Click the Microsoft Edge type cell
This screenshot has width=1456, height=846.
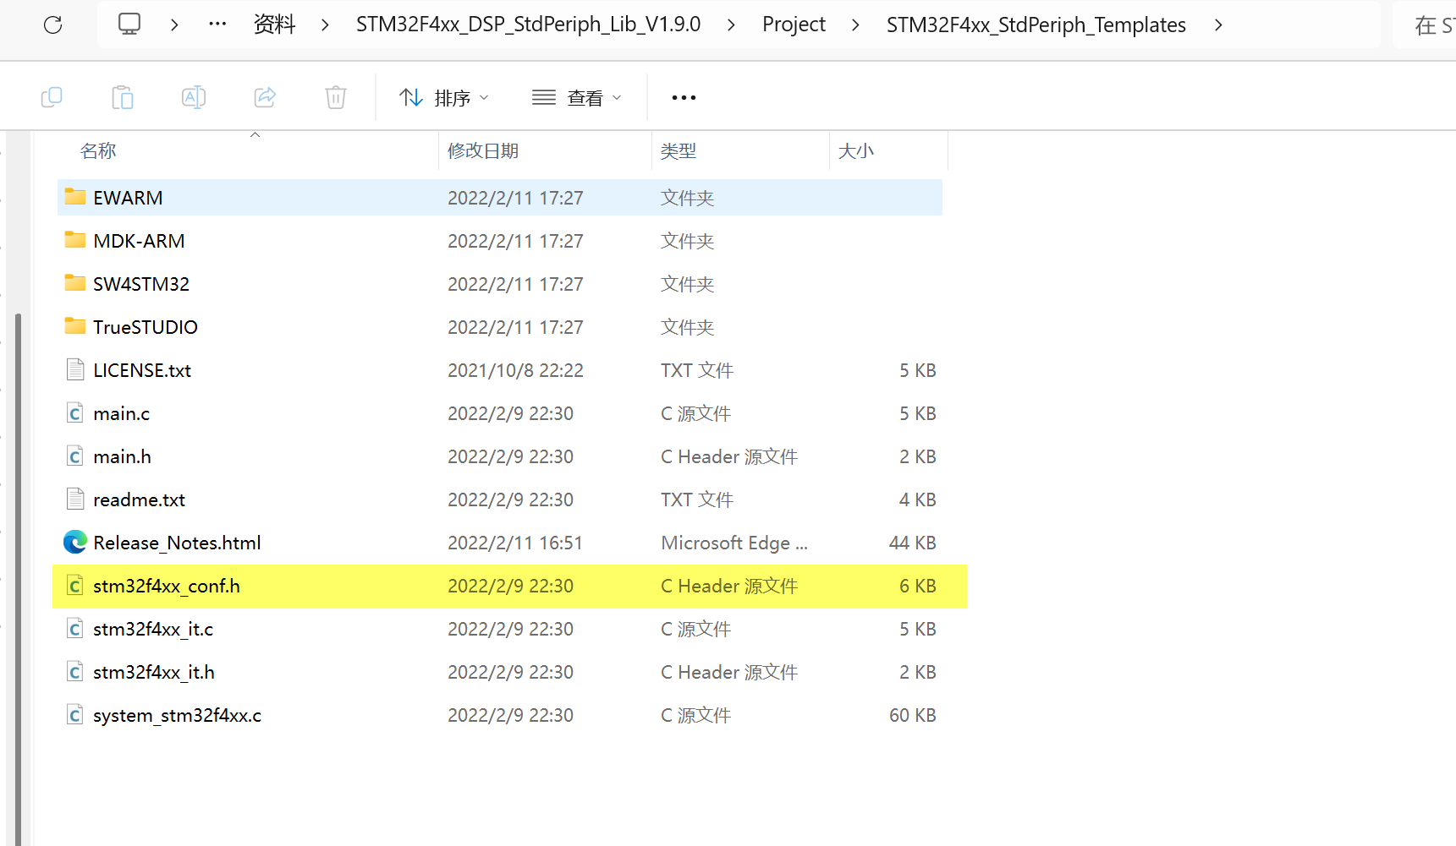(x=734, y=542)
